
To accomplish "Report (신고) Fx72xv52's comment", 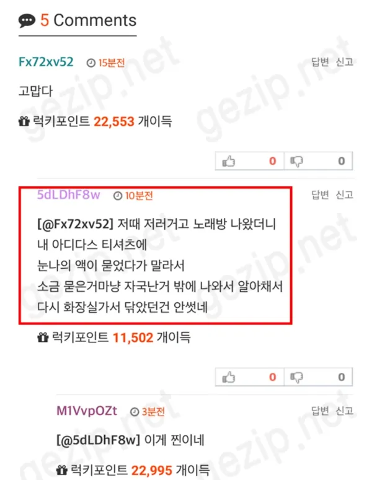I will point(345,62).
